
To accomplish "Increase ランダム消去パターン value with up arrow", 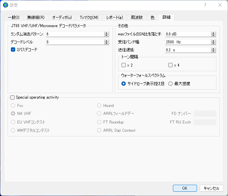I will point(107,33).
